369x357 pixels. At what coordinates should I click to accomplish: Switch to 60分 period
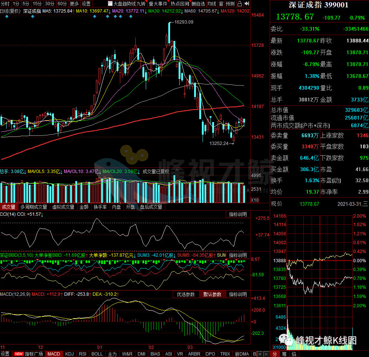(62, 4)
